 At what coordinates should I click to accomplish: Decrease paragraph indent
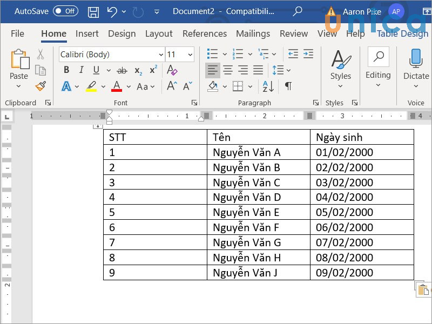[293, 53]
